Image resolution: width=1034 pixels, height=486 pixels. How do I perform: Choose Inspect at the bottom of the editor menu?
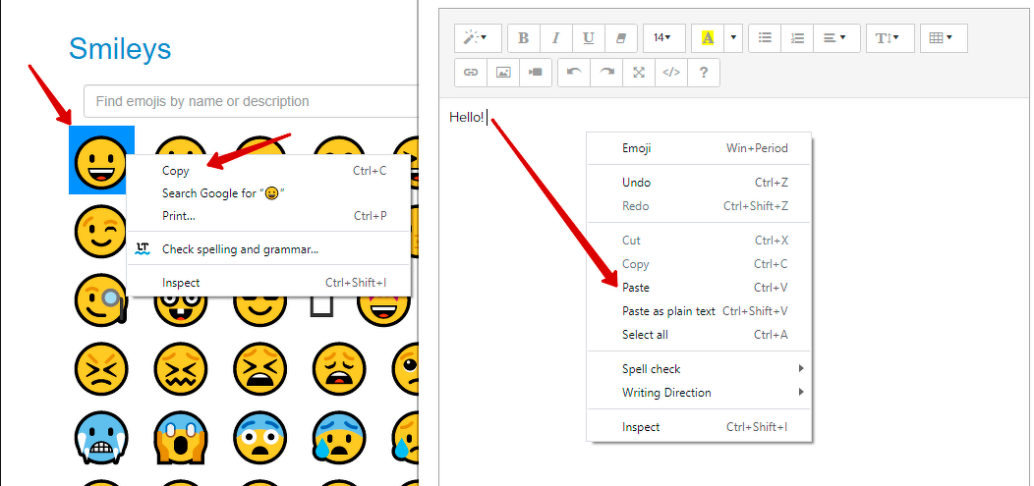click(x=699, y=427)
